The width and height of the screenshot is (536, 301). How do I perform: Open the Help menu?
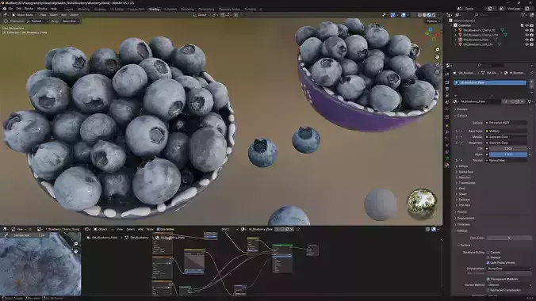coord(54,9)
